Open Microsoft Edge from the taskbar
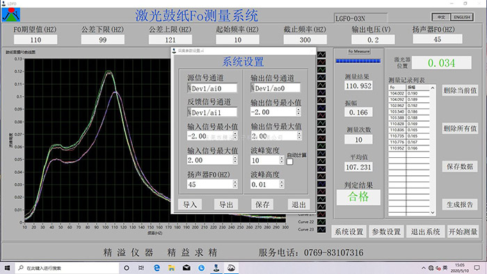 (x=157, y=268)
